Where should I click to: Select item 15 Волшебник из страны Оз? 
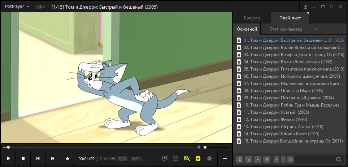pyautogui.click(x=290, y=141)
